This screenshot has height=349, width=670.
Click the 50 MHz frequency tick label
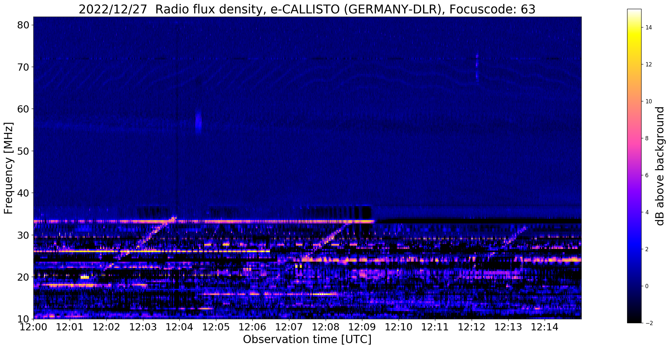click(x=23, y=151)
